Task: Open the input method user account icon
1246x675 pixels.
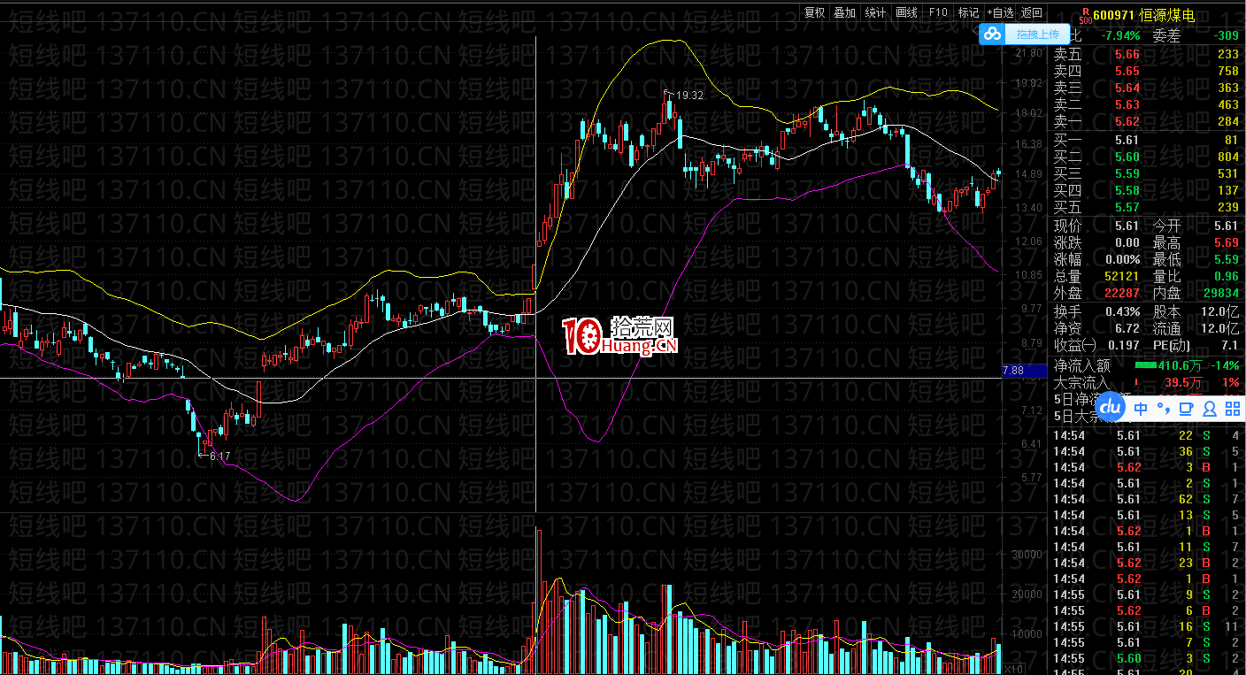Action: point(1210,409)
